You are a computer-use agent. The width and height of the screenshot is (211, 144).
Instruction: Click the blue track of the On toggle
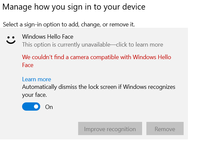point(27,107)
